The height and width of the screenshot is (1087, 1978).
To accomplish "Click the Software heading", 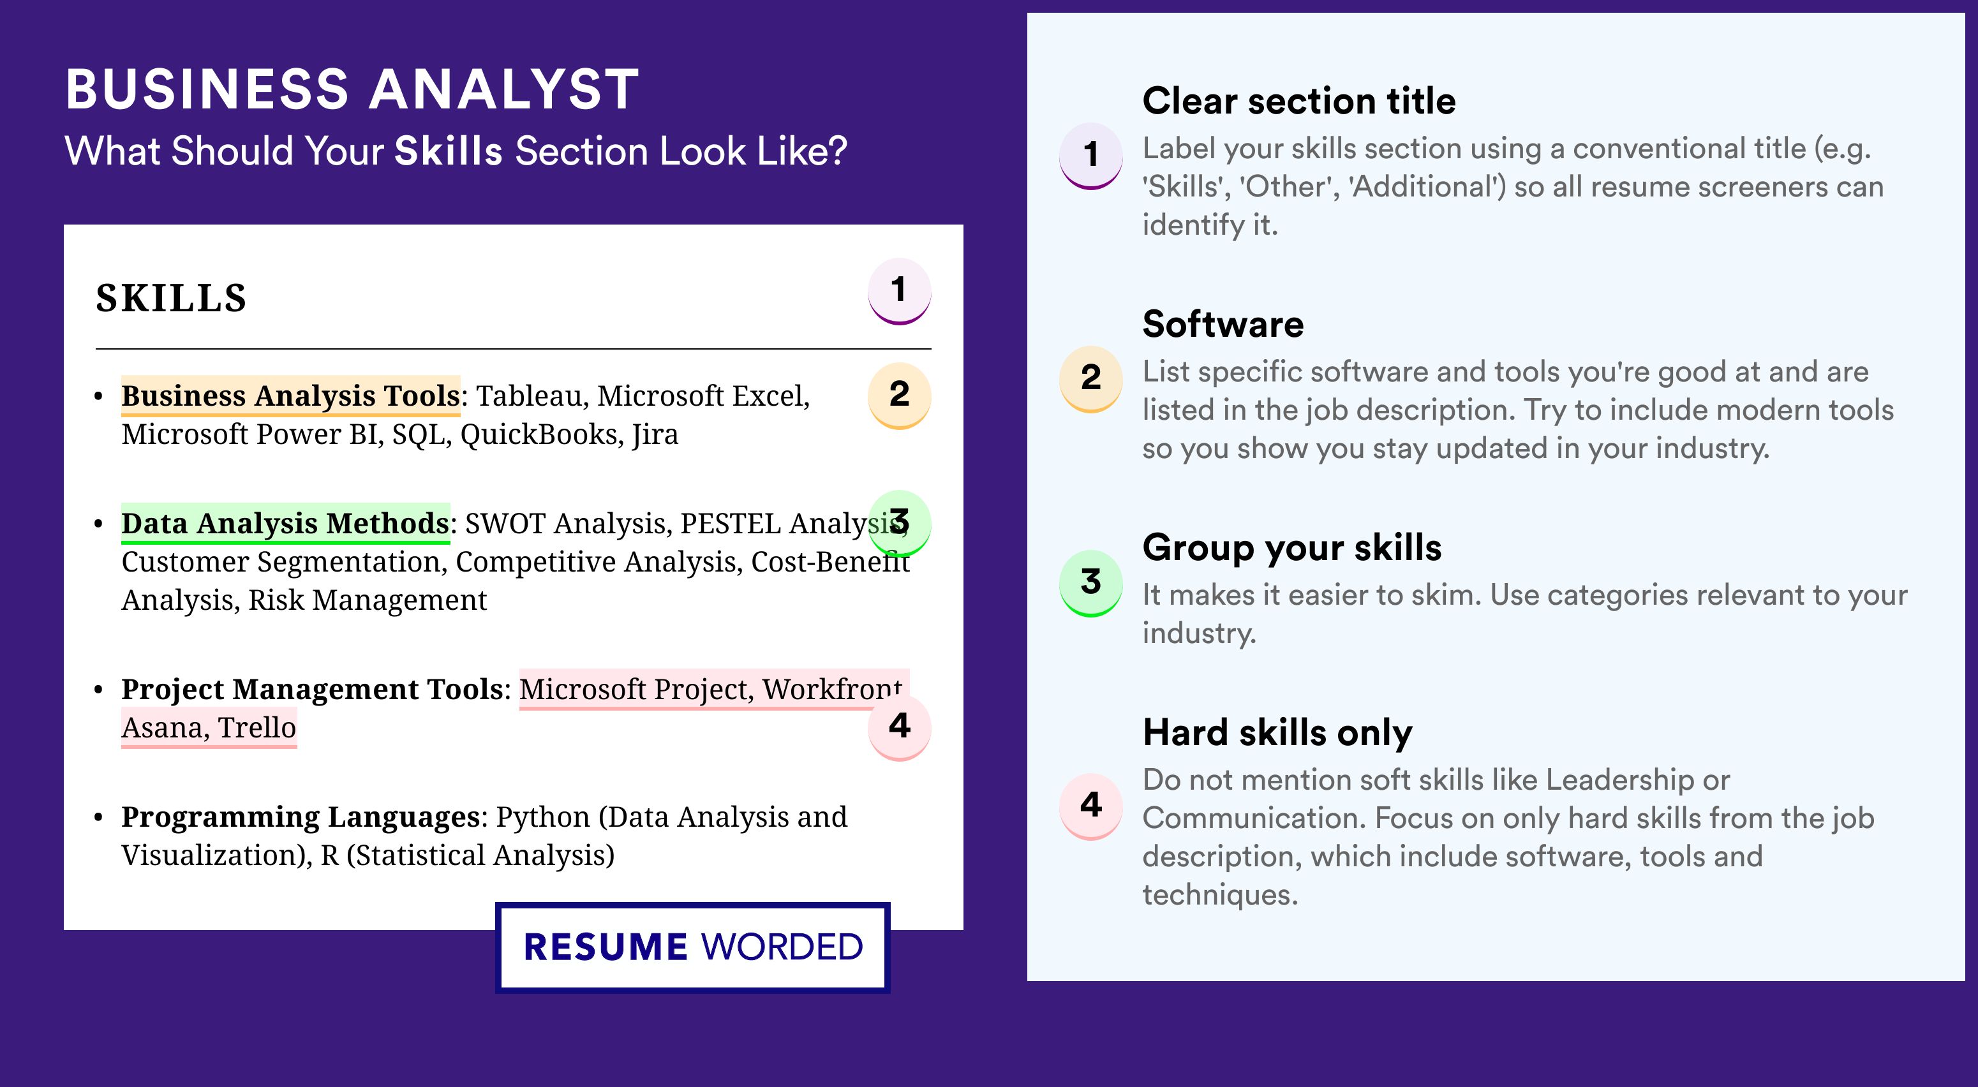I will coord(1223,324).
